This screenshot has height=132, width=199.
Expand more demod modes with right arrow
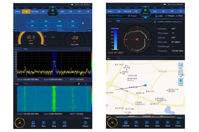click(x=83, y=23)
